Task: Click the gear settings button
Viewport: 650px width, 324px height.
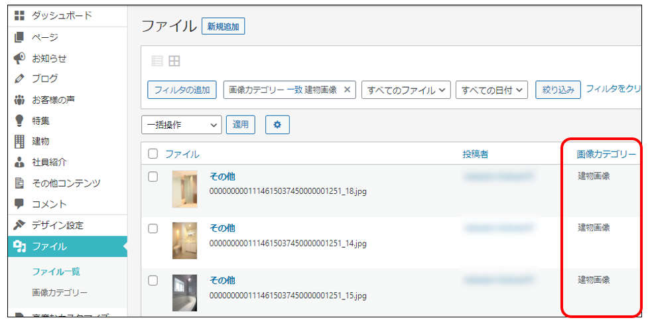Action: tap(277, 124)
